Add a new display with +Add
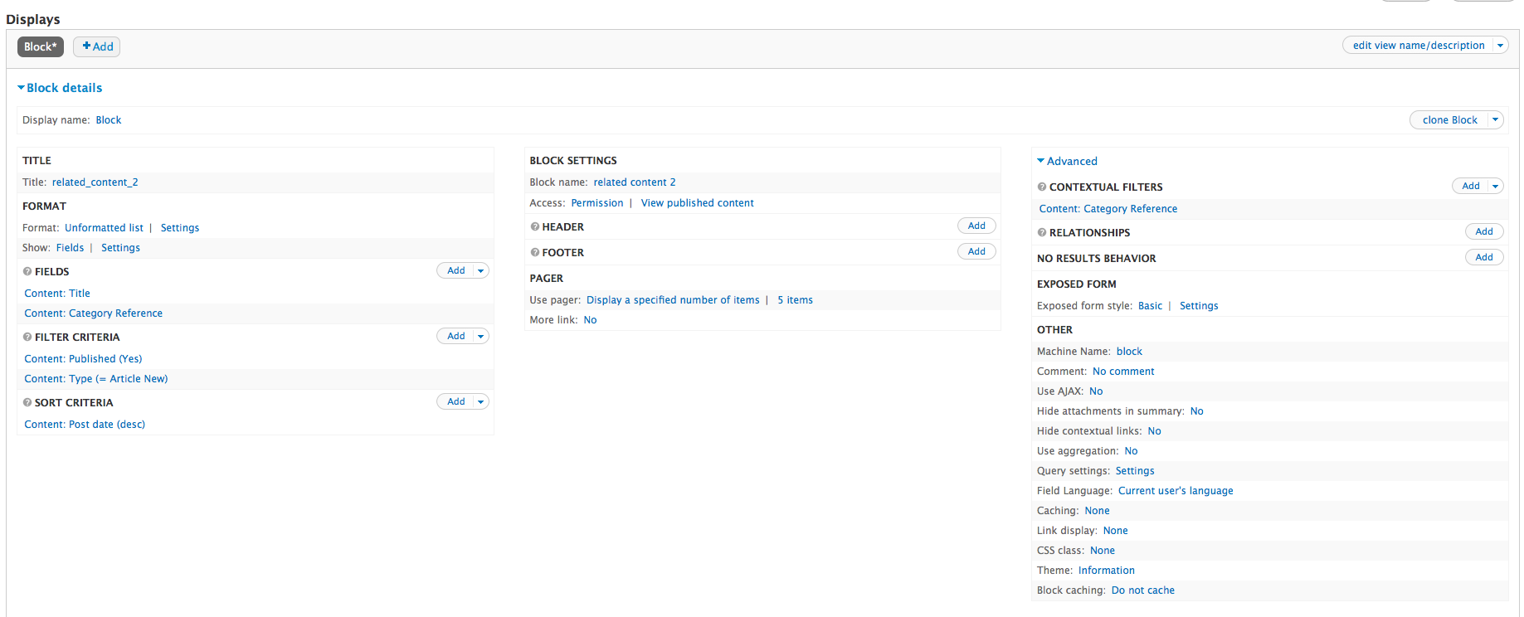Viewport: 1524px width, 617px height. [97, 46]
